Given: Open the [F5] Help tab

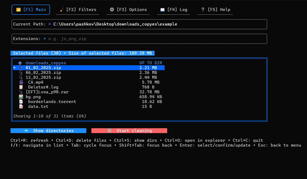Looking at the screenshot, I should (215, 10).
